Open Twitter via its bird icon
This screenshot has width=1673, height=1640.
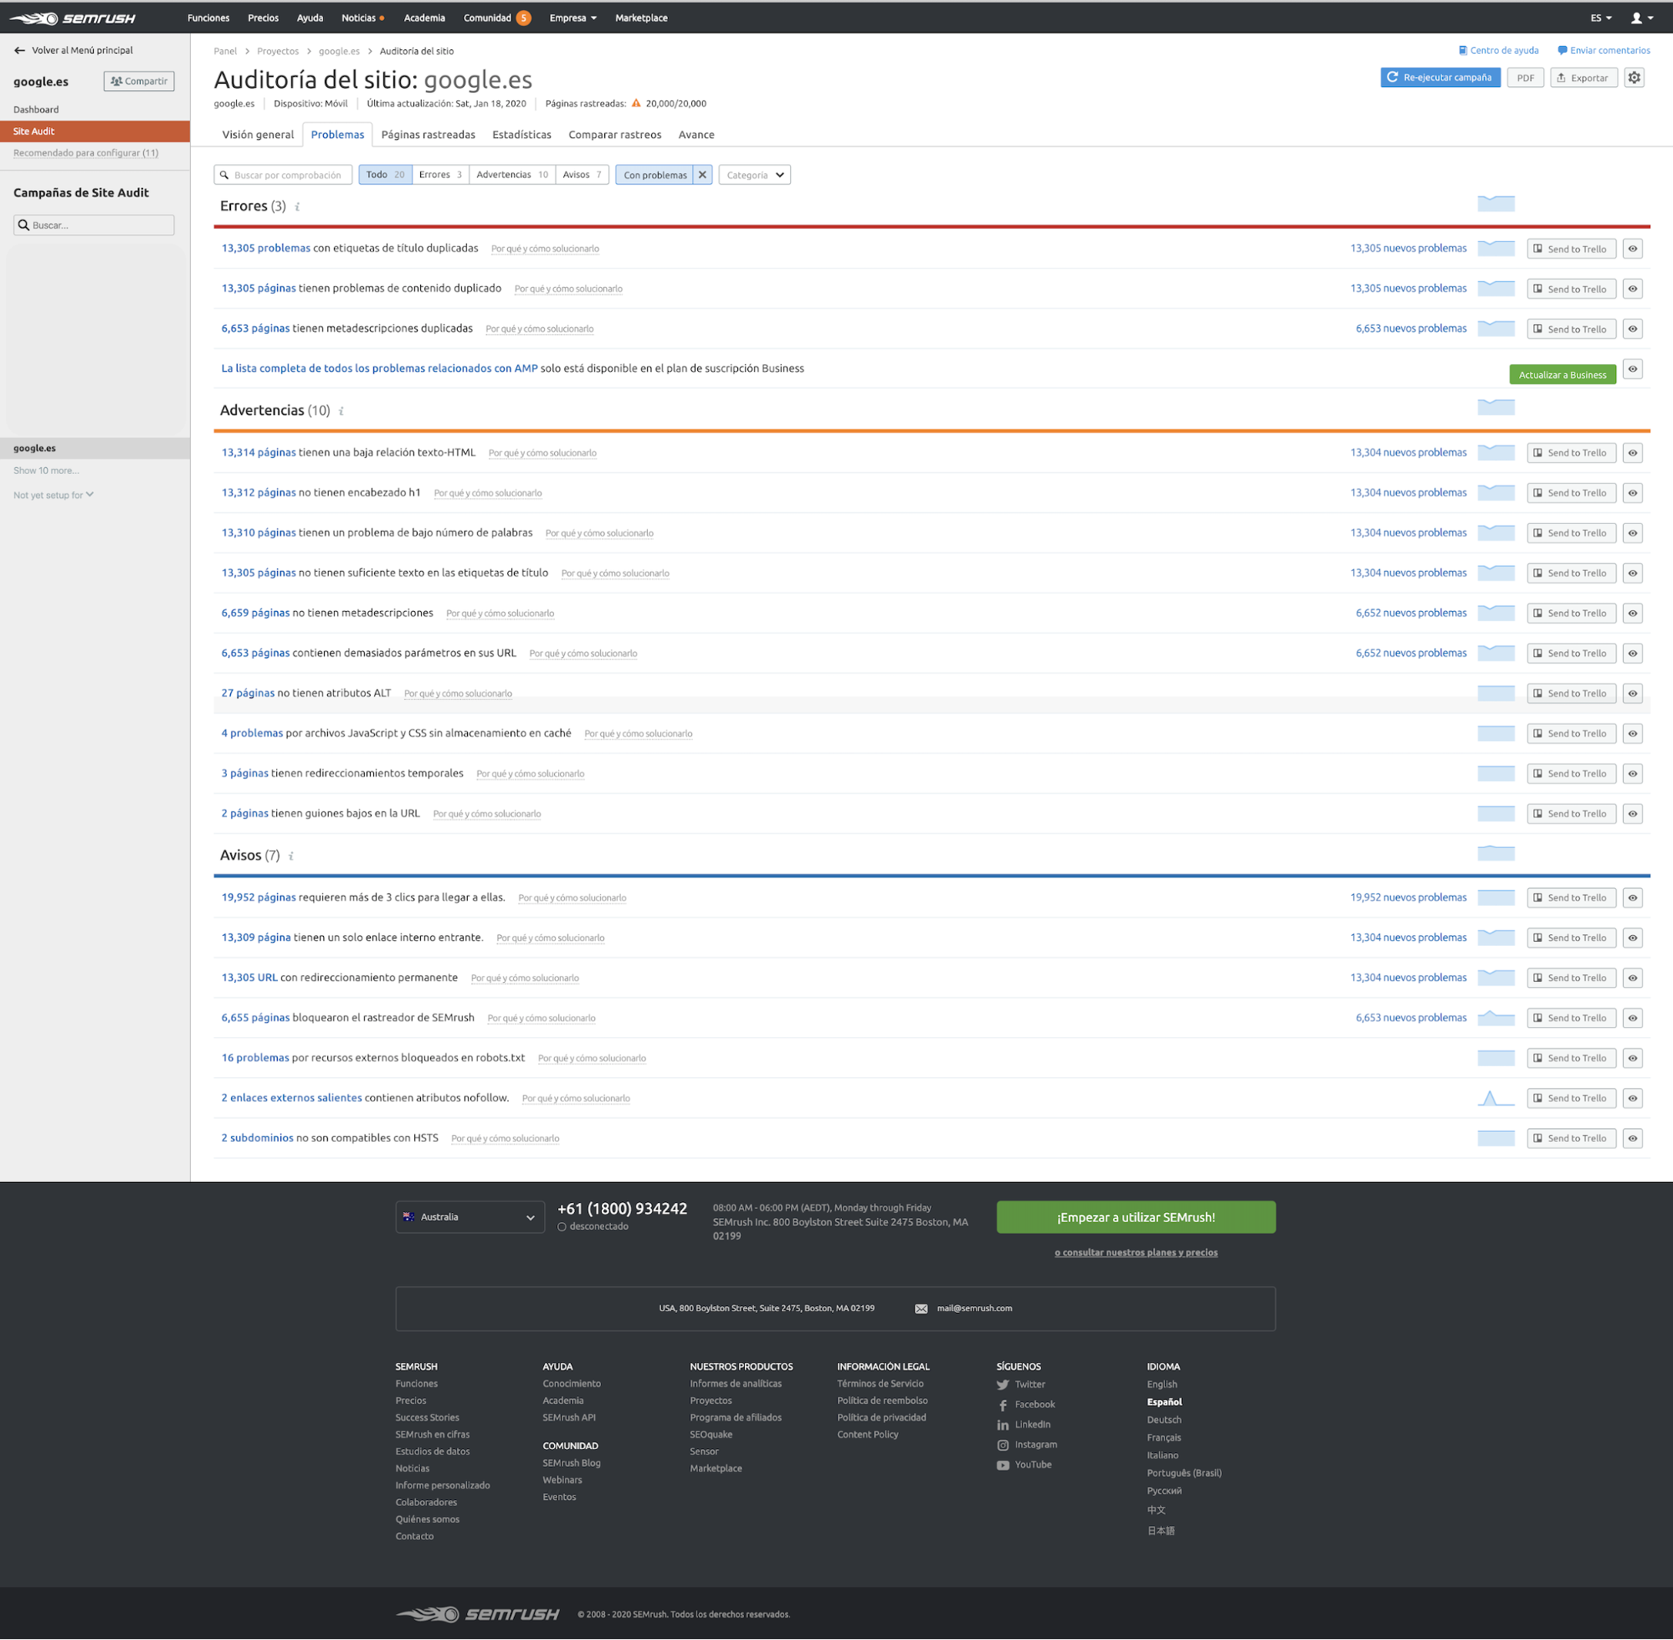click(1003, 1385)
